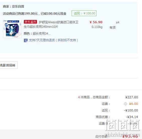
Task: Click the 7-day return policy icon
Action: (x=26, y=40)
